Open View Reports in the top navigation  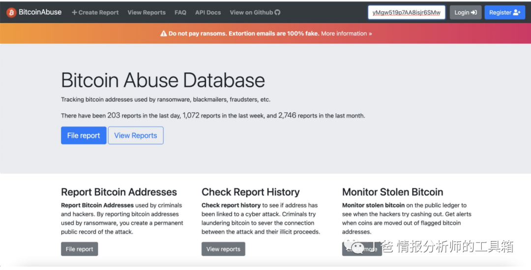[x=147, y=12]
